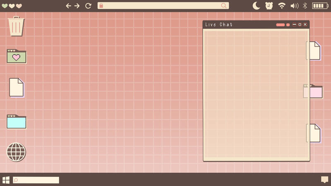This screenshot has height=186, width=331.
Task: Open the light blue folder
Action: coord(17,122)
